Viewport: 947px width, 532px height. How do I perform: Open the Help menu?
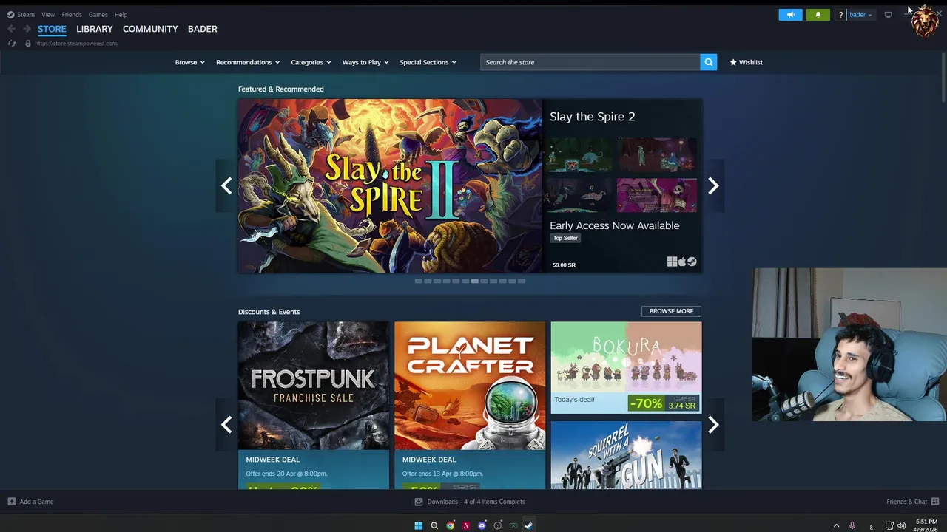[121, 14]
